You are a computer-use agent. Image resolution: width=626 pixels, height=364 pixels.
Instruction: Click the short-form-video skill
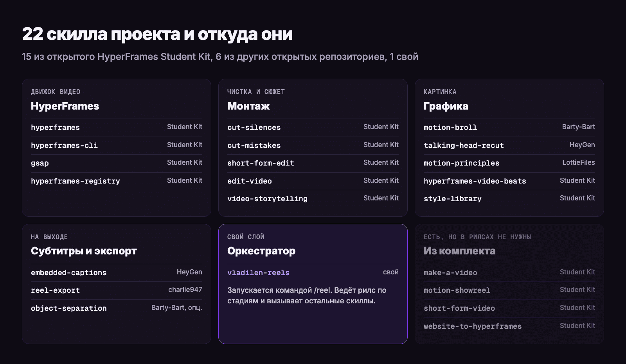click(459, 308)
